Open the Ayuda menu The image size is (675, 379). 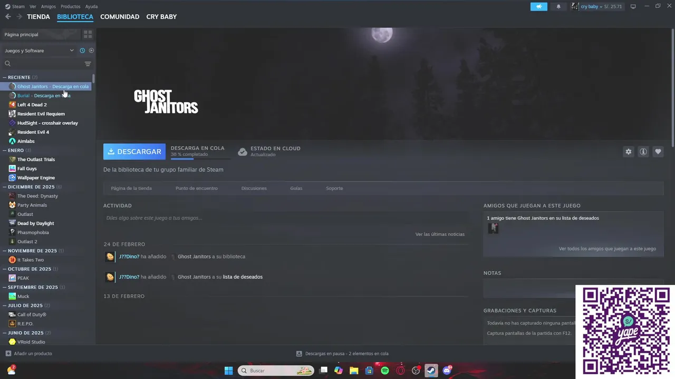[x=91, y=6]
